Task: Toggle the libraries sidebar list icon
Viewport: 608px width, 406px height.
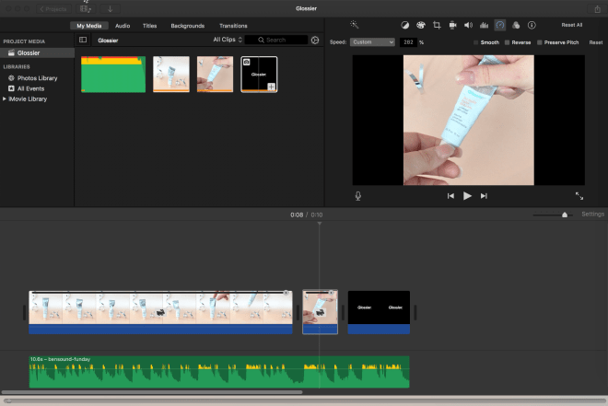Action: pos(83,40)
